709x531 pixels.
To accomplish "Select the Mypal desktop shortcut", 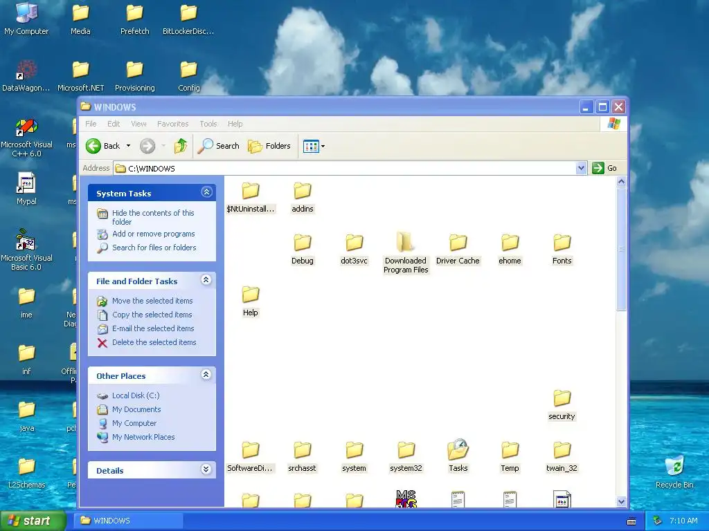I will tap(26, 189).
